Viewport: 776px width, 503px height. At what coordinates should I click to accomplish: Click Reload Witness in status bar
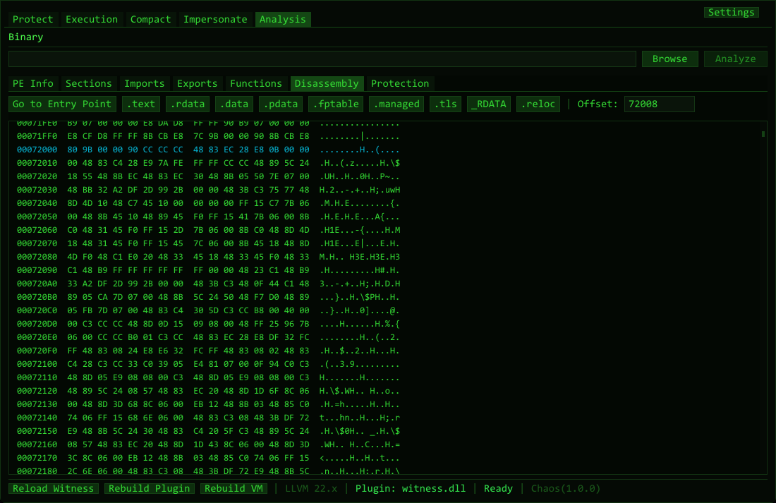click(x=54, y=489)
